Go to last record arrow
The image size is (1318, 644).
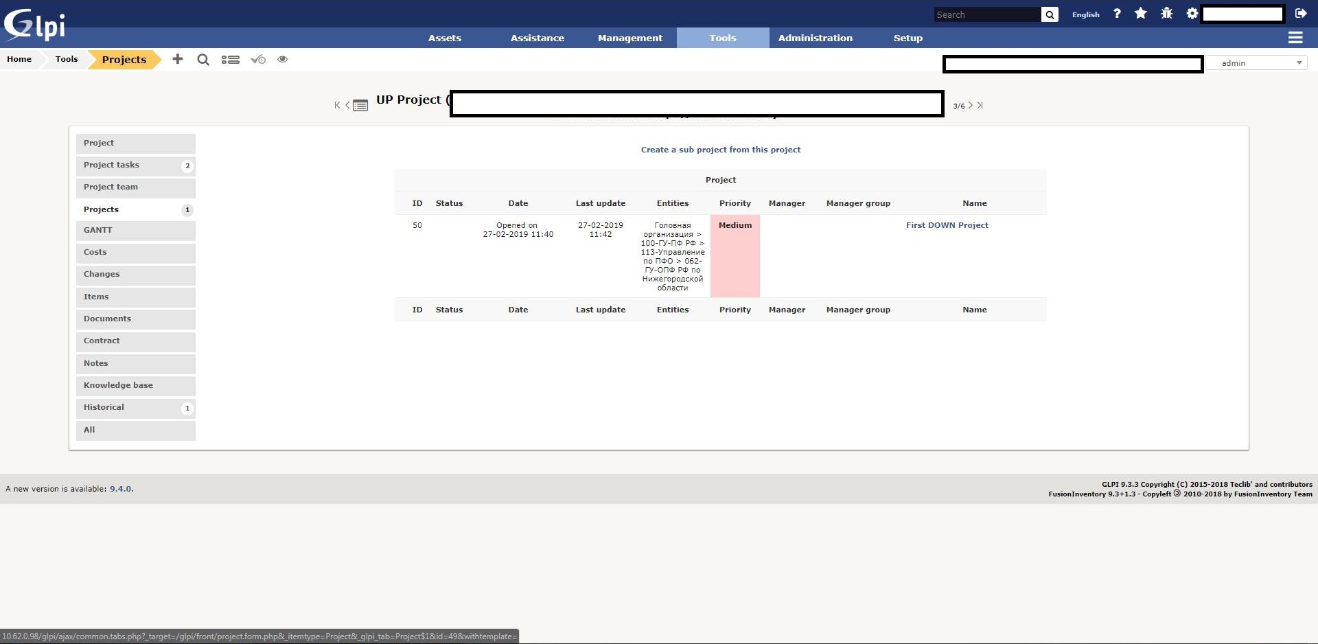tap(980, 105)
